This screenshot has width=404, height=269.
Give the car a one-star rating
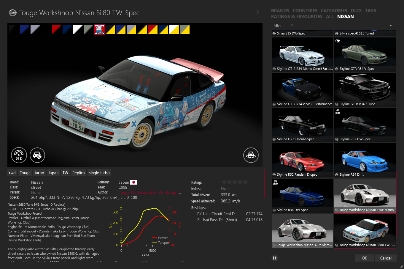click(224, 182)
